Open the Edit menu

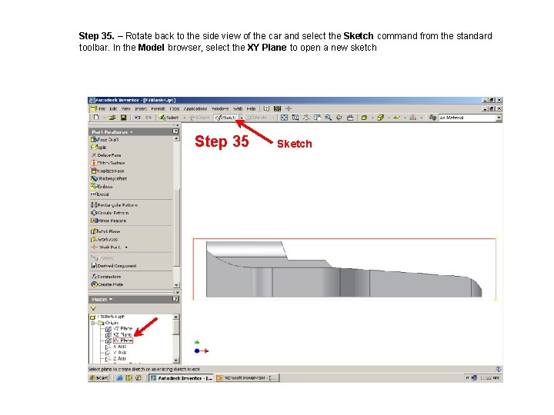coord(113,108)
